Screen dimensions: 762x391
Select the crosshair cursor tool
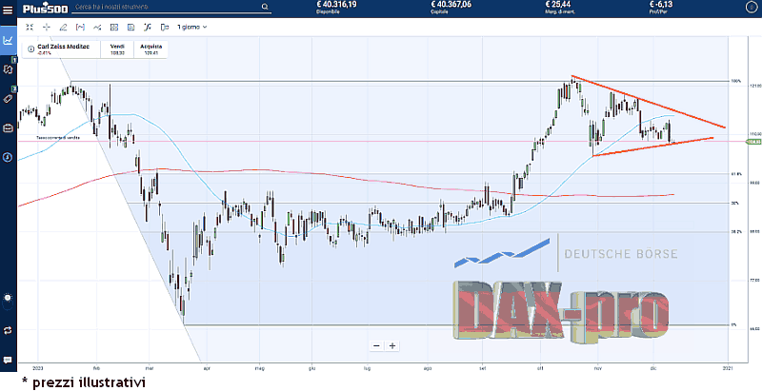[47, 28]
